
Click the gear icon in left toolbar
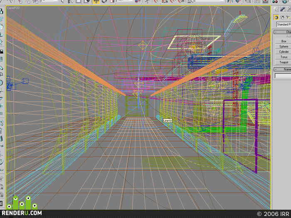coord(2,83)
